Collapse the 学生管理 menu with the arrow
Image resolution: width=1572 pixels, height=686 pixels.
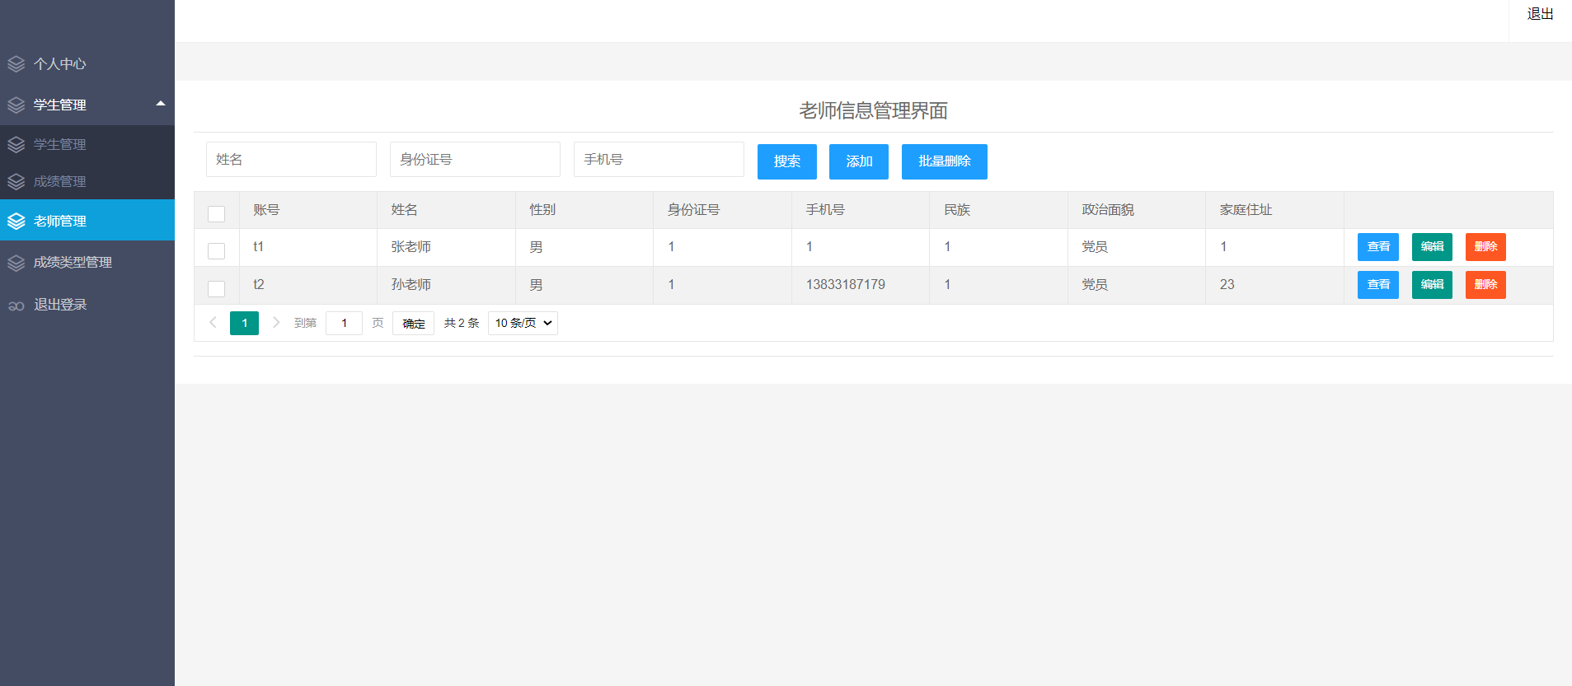click(x=161, y=103)
